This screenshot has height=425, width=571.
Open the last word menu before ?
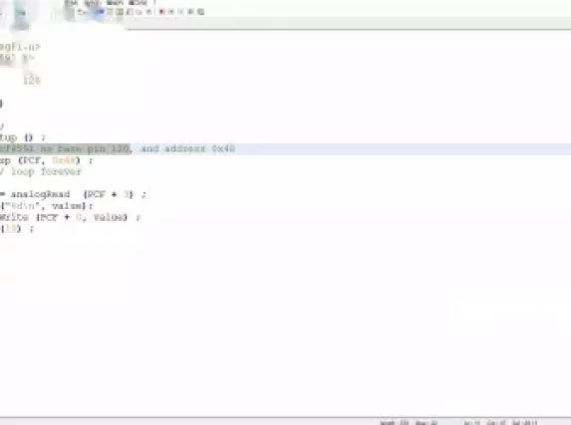[x=138, y=2]
